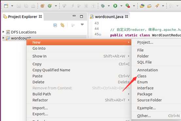Viewport: 181px width, 121px height.
Task: Choose Copy Qualified Name
Action: pos(79,70)
